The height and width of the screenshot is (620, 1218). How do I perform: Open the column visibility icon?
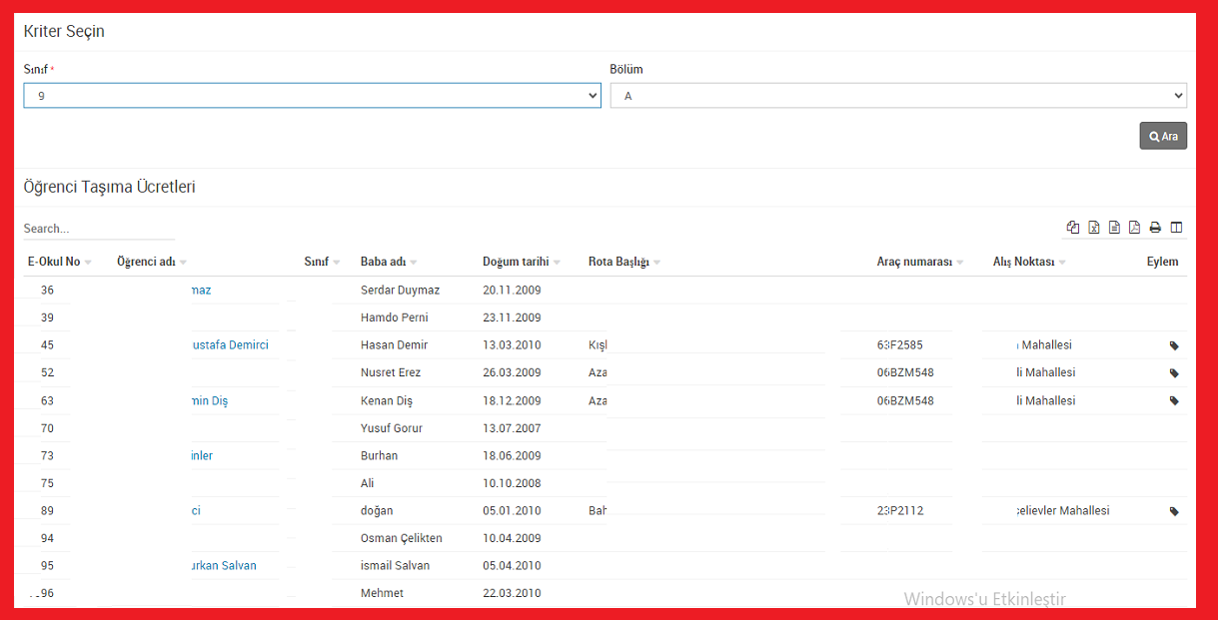pos(1176,228)
